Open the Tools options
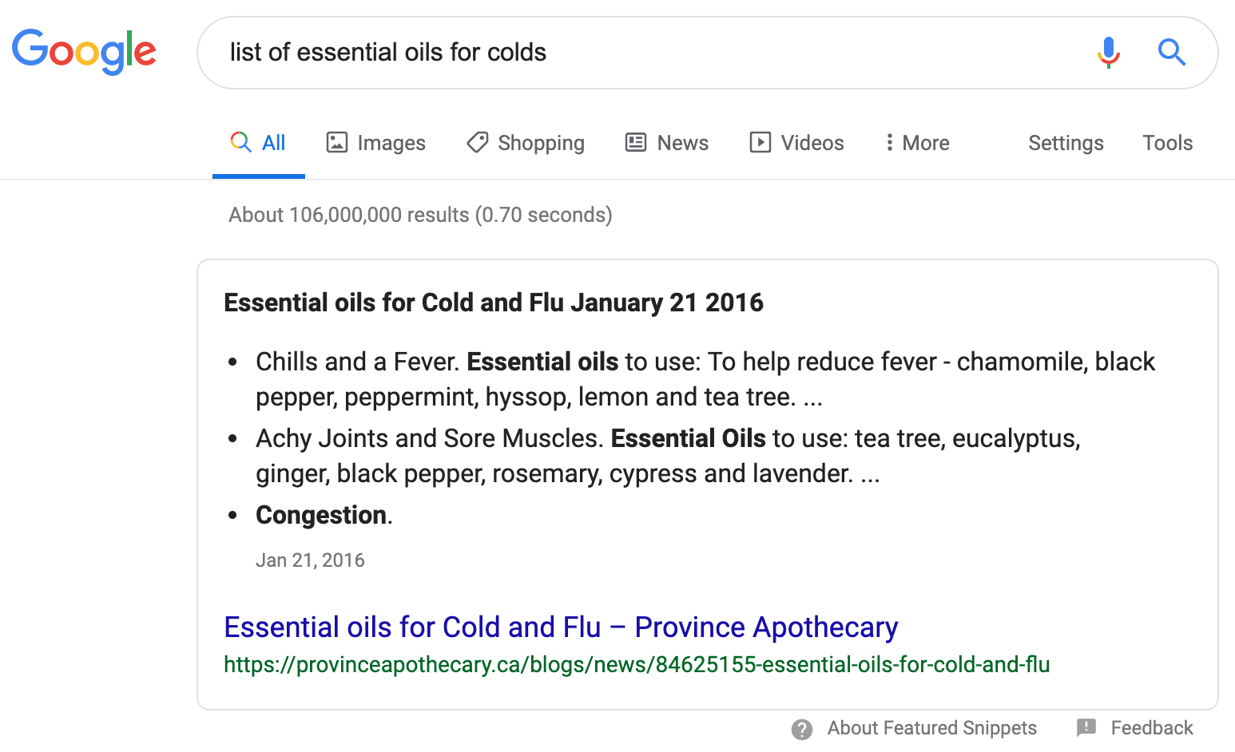 [x=1167, y=143]
